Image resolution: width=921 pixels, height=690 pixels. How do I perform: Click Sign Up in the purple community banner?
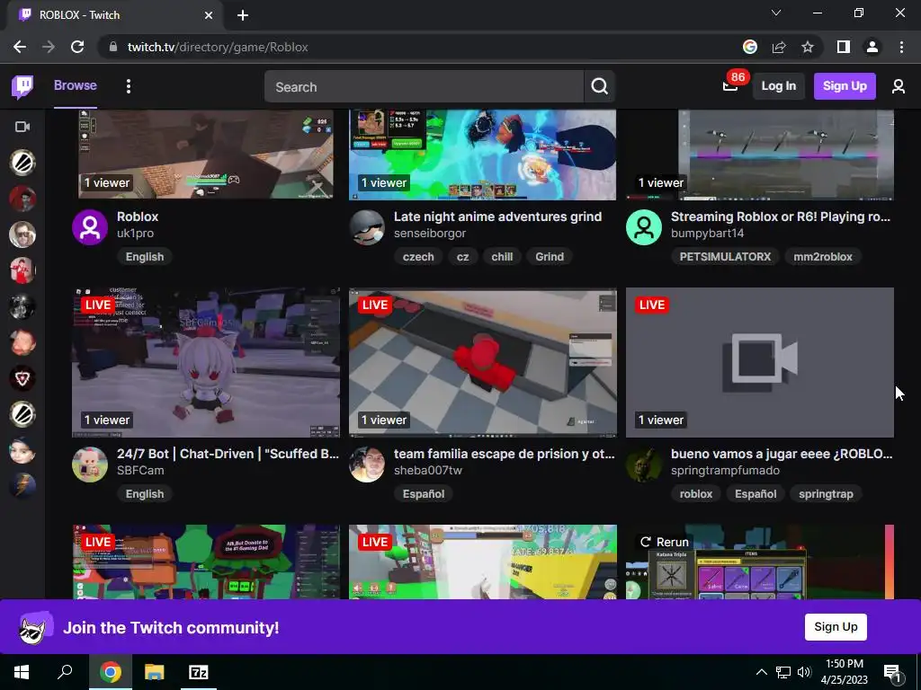click(x=836, y=626)
